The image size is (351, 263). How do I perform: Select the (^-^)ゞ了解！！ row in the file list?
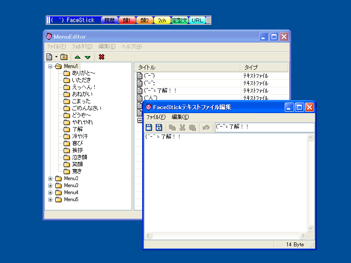coord(212,91)
